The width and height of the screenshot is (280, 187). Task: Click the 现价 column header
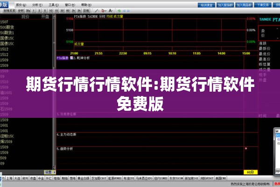pos(25,17)
